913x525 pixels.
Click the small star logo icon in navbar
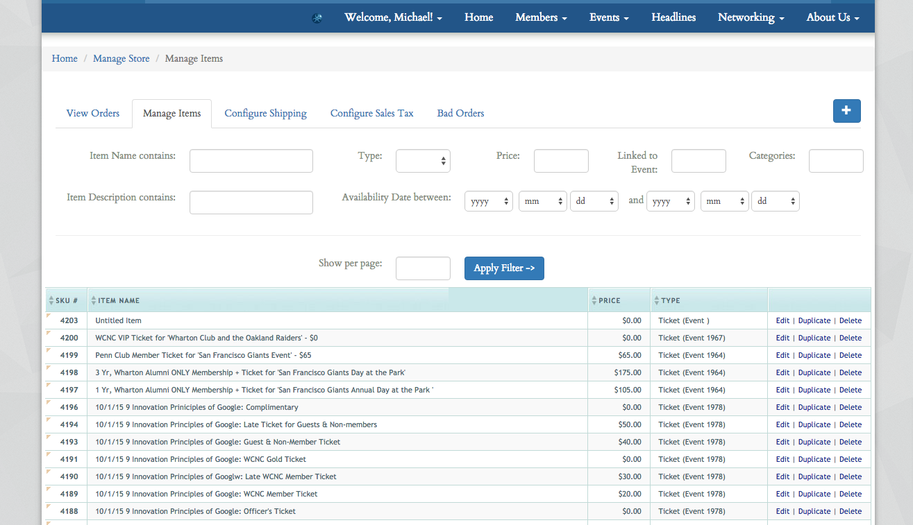click(317, 19)
